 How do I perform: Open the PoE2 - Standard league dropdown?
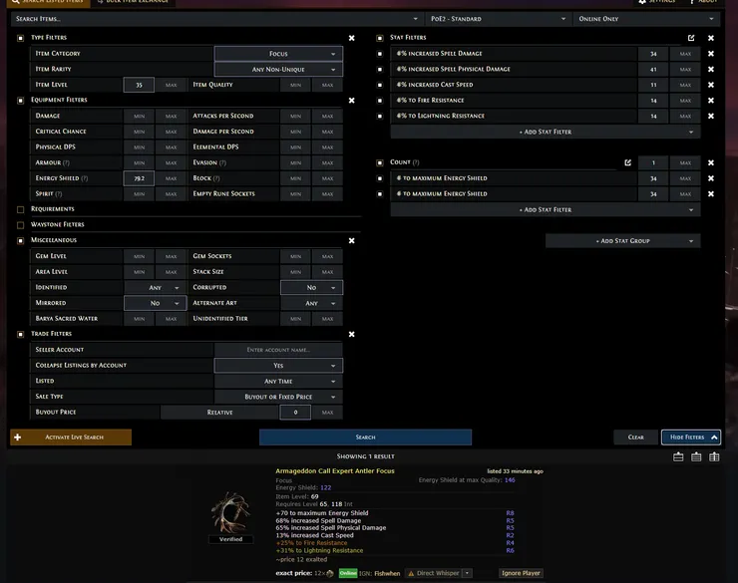click(498, 19)
